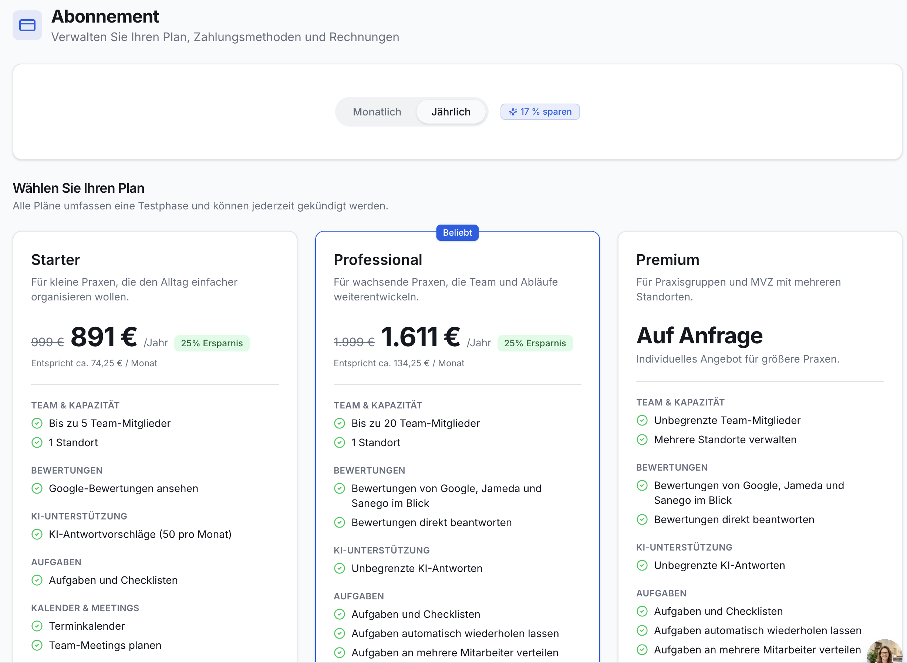Viewport: 907px width, 663px height.
Task: Click Entspricht ca. 134,25 € / Monat
Action: [x=399, y=363]
